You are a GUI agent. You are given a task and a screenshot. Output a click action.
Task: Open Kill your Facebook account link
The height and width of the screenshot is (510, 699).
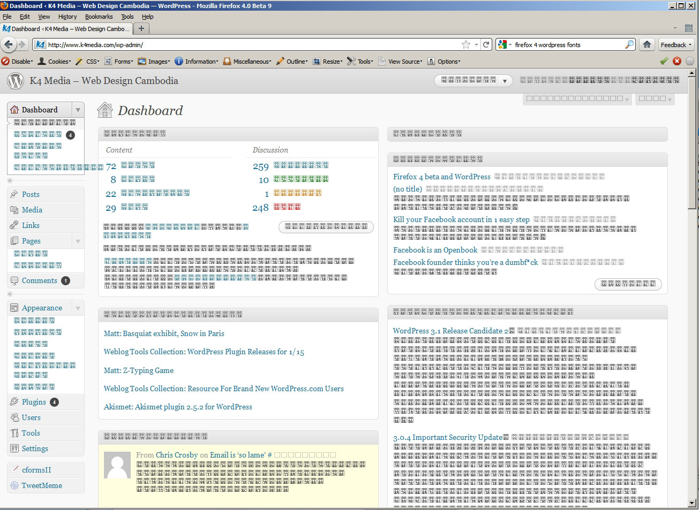[x=461, y=219]
